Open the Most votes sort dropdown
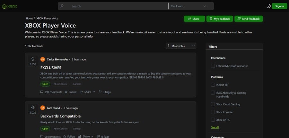This screenshot has height=138, width=289. 181,46
